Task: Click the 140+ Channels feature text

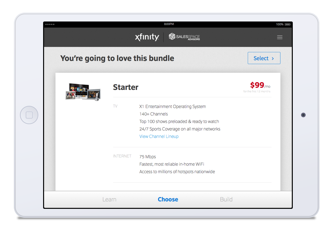Action: click(153, 114)
